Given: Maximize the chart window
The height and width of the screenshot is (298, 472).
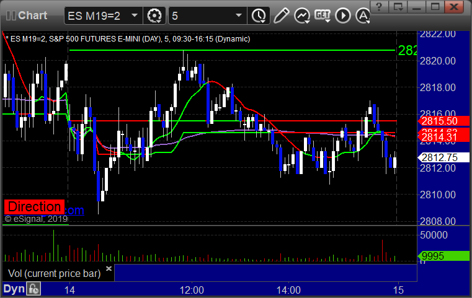Looking at the screenshot, I should [x=435, y=7].
